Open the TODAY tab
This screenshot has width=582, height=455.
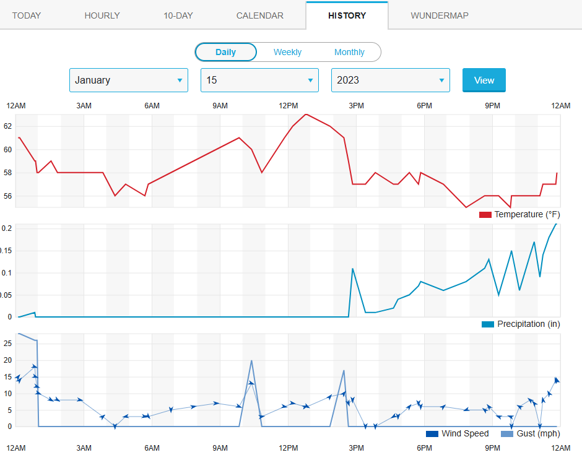(x=27, y=15)
